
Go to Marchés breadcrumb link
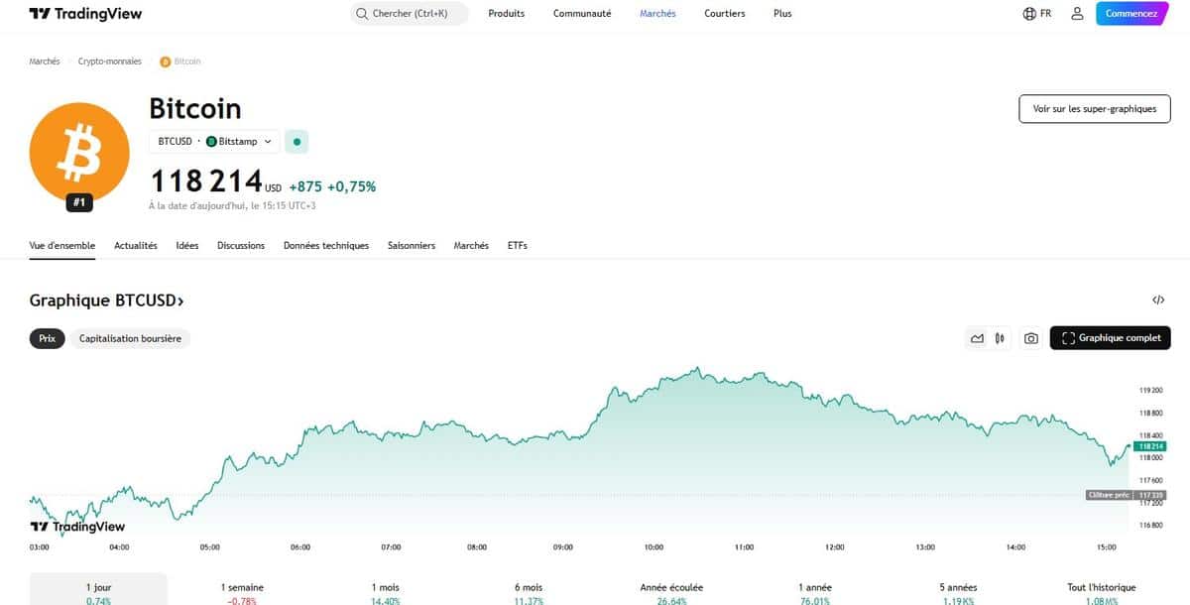point(45,61)
